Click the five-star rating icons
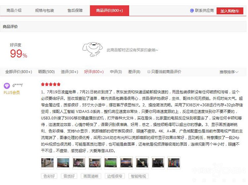Viewport: 248px width, 185px height. pos(51,84)
